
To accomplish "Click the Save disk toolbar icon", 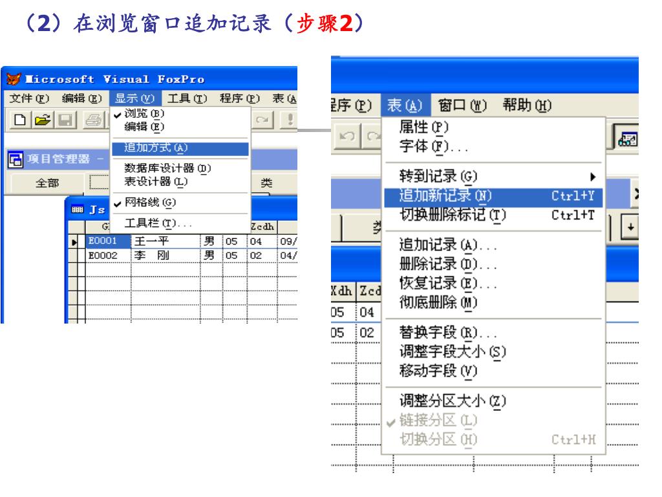I will 65,120.
